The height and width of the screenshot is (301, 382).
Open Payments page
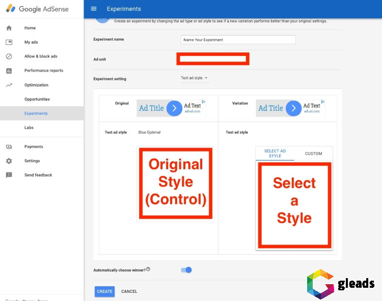tap(34, 146)
